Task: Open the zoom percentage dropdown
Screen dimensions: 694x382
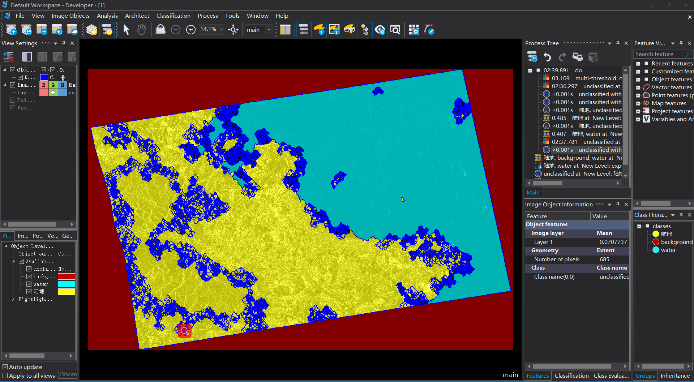Action: point(221,30)
